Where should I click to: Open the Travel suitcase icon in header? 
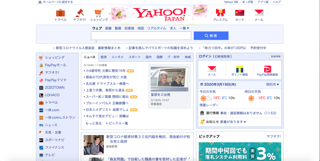coord(60,13)
